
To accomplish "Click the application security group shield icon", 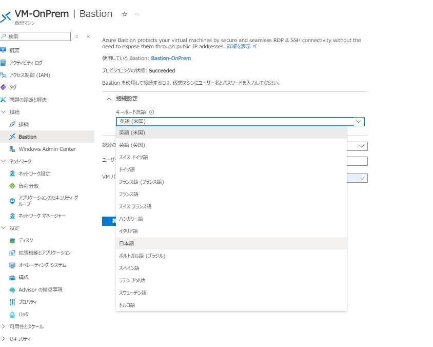I will tap(12, 201).
